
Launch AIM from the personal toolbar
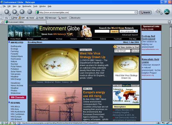[21, 18]
